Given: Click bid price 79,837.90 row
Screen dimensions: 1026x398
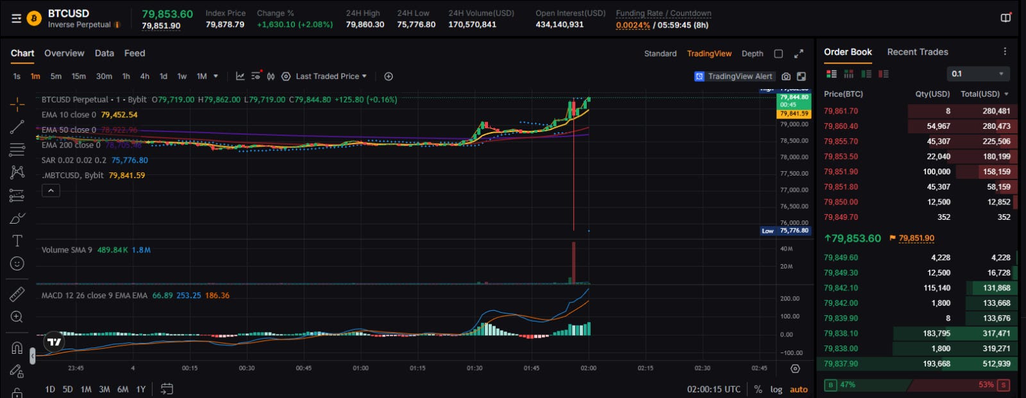Looking at the screenshot, I should (x=917, y=364).
